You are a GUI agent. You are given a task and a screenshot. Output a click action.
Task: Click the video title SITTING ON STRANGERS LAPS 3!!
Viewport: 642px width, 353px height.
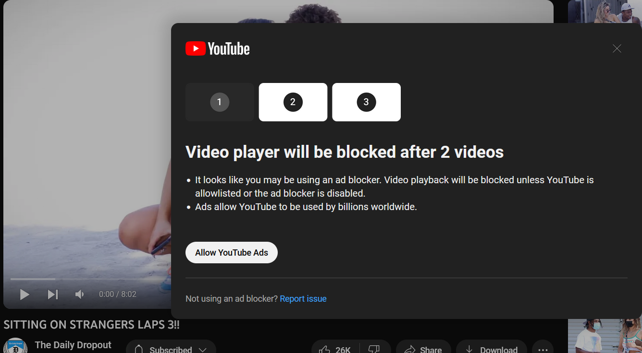pos(91,325)
